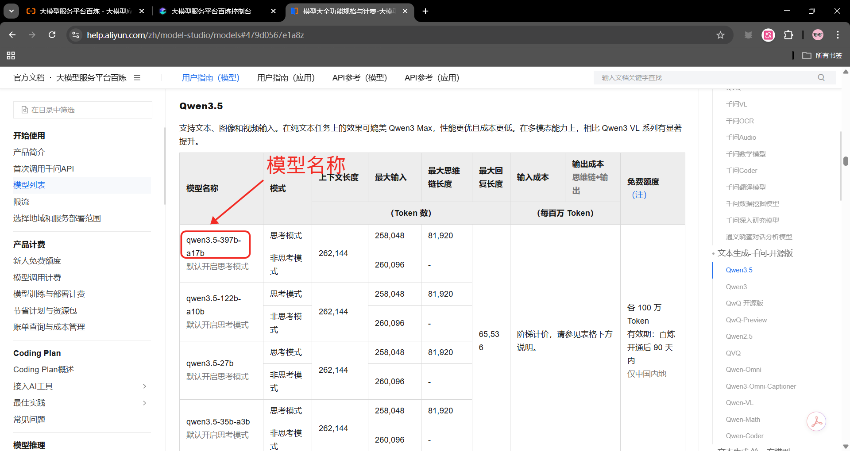This screenshot has height=451, width=850.
Task: Bookmark this page with the star icon
Action: pos(720,35)
